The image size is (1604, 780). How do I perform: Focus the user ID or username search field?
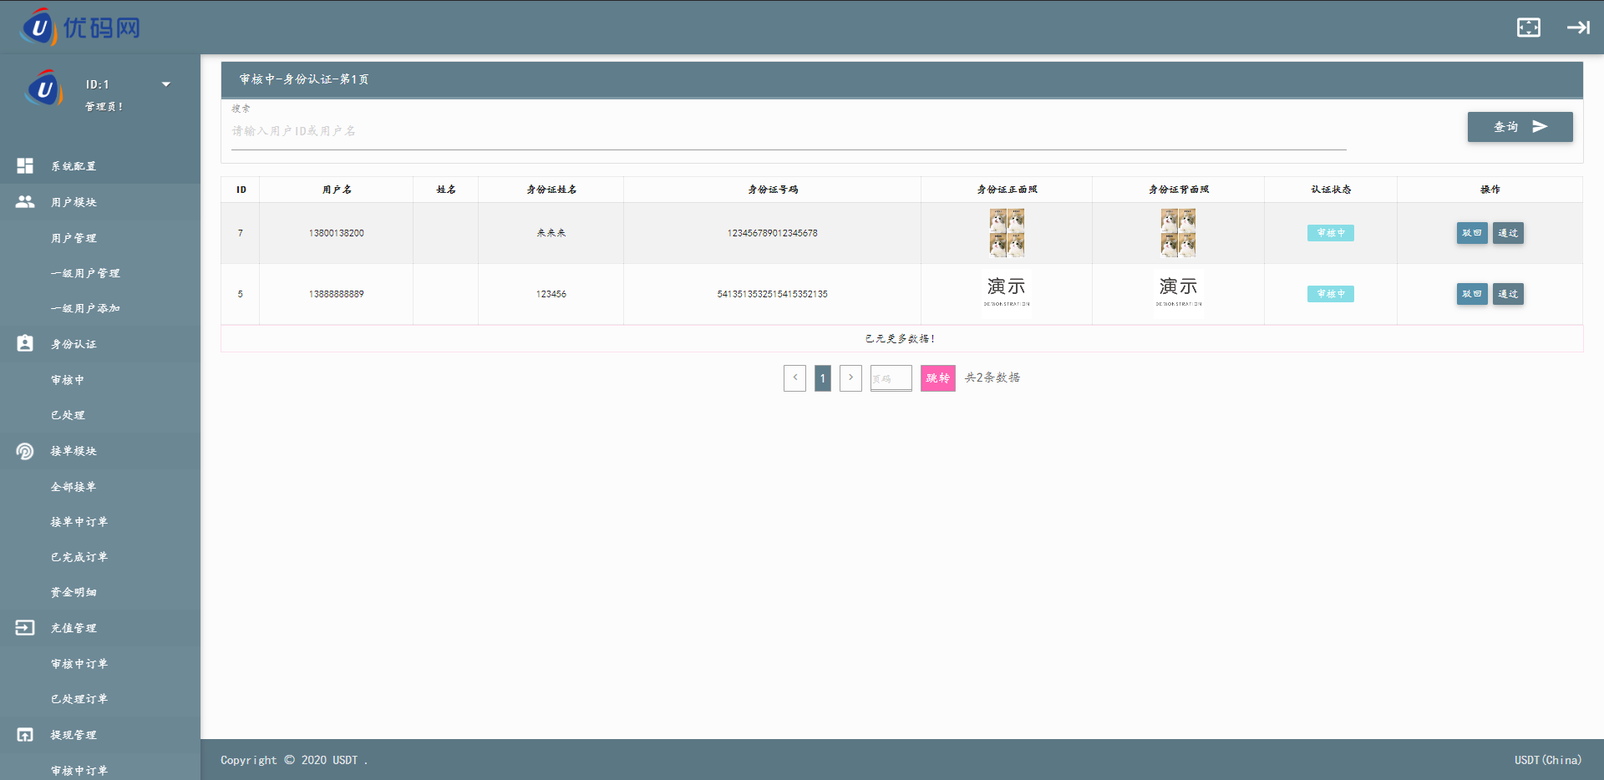coord(789,131)
